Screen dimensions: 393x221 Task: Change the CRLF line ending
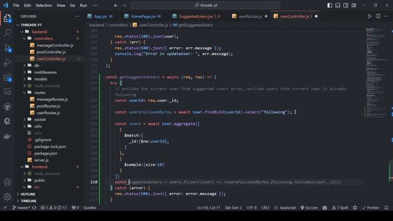point(265,207)
